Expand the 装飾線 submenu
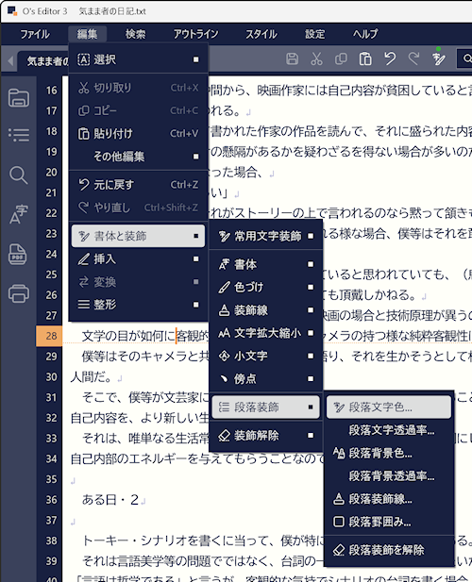This screenshot has width=472, height=582. click(265, 310)
